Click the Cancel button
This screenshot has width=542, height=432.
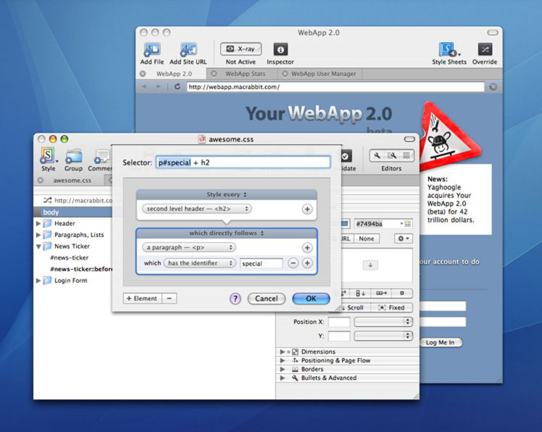[x=266, y=299]
